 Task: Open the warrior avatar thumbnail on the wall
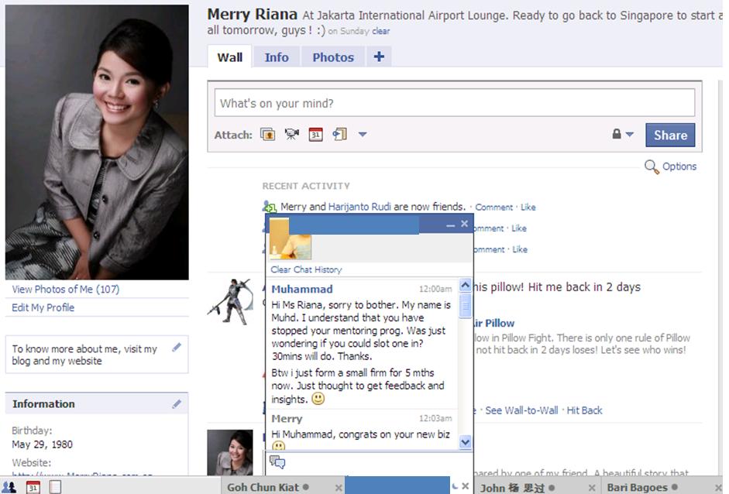230,302
